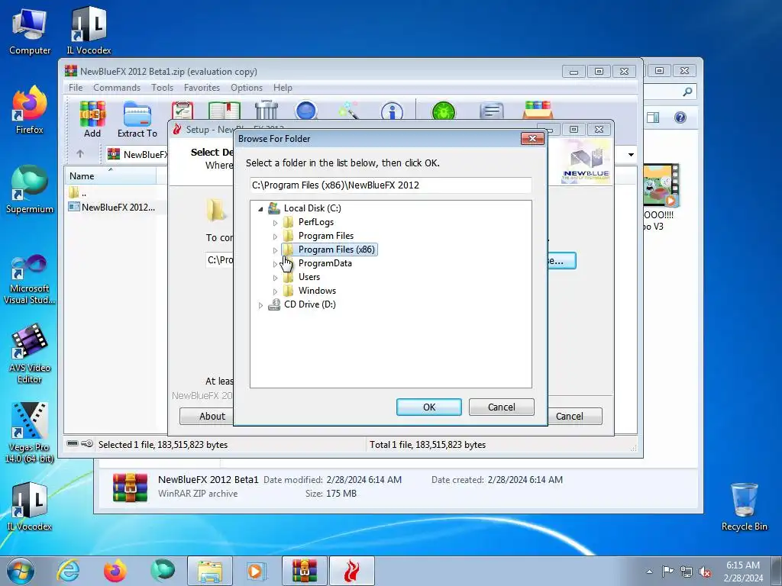The width and height of the screenshot is (782, 586).
Task: Open IL Vocodex shortcut beside Computer icon
Action: point(89,31)
